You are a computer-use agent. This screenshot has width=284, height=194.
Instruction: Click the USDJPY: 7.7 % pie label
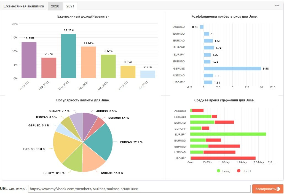point(59,111)
